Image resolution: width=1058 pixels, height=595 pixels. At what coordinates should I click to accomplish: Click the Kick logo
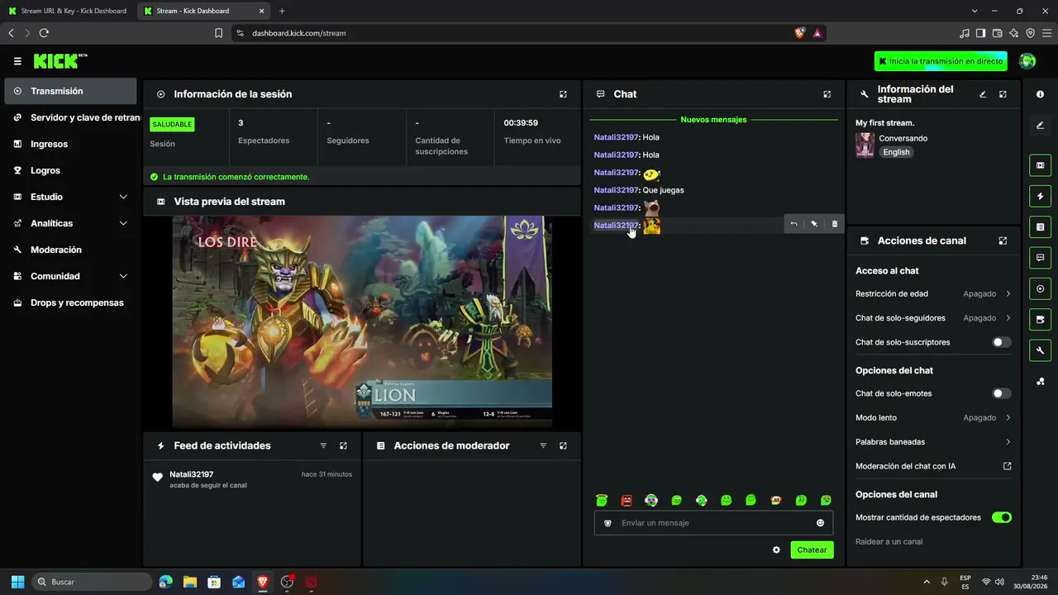click(60, 61)
